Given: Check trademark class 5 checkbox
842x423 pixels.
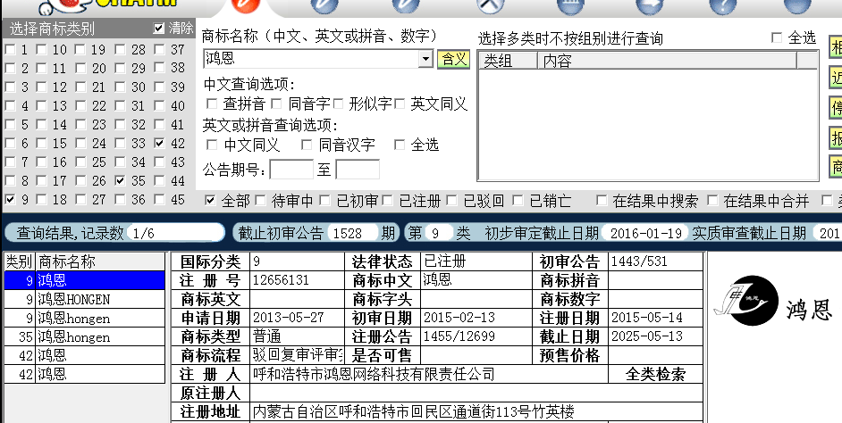Looking at the screenshot, I should (x=10, y=124).
